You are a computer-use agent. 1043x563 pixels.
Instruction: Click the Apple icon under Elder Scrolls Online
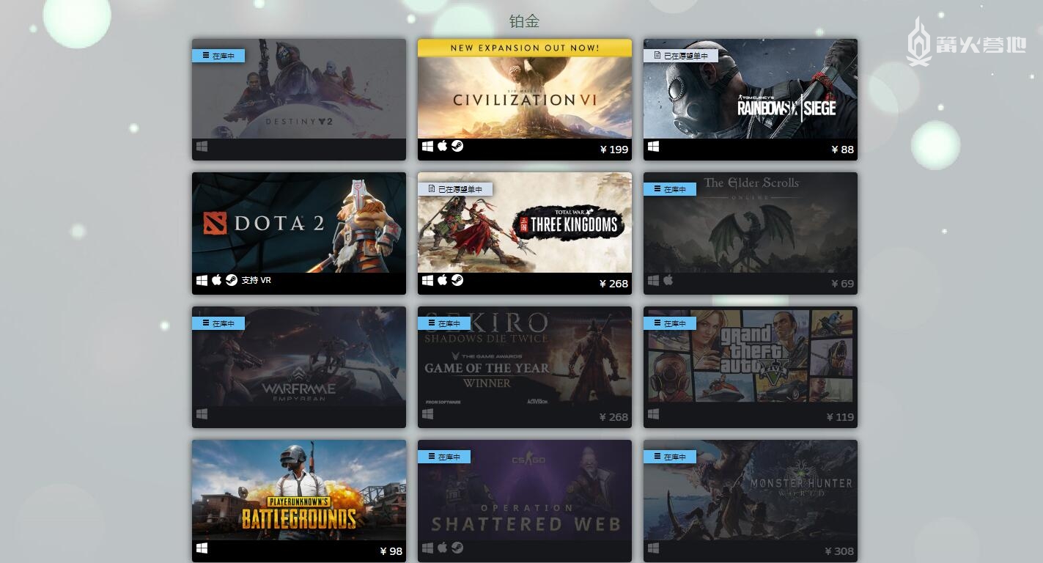click(668, 280)
